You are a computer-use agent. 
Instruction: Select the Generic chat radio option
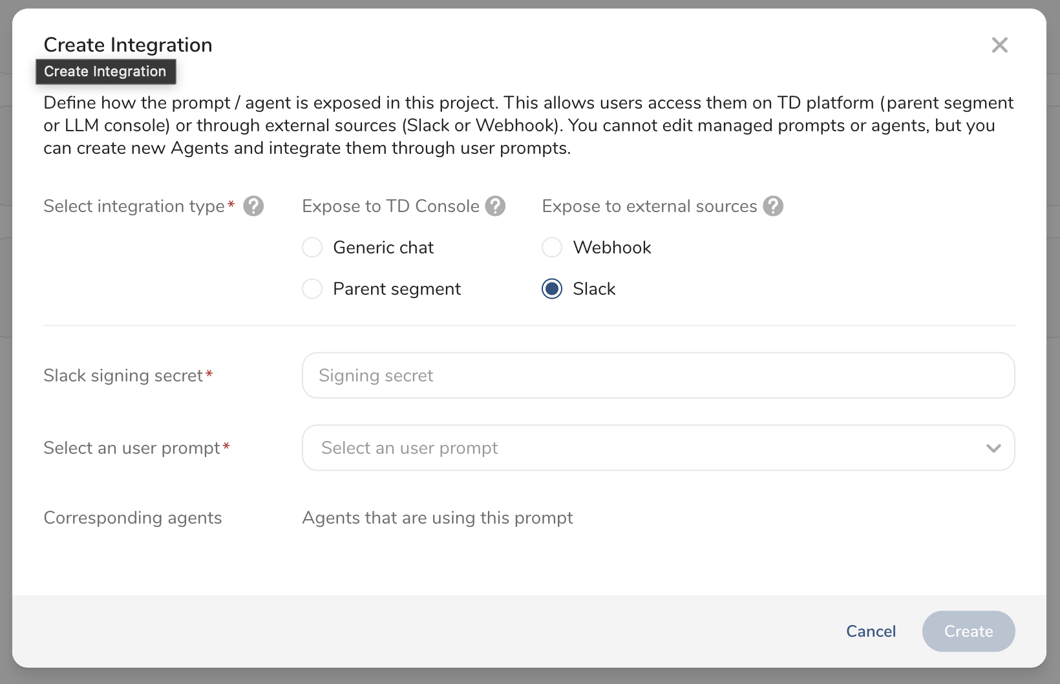(x=312, y=248)
